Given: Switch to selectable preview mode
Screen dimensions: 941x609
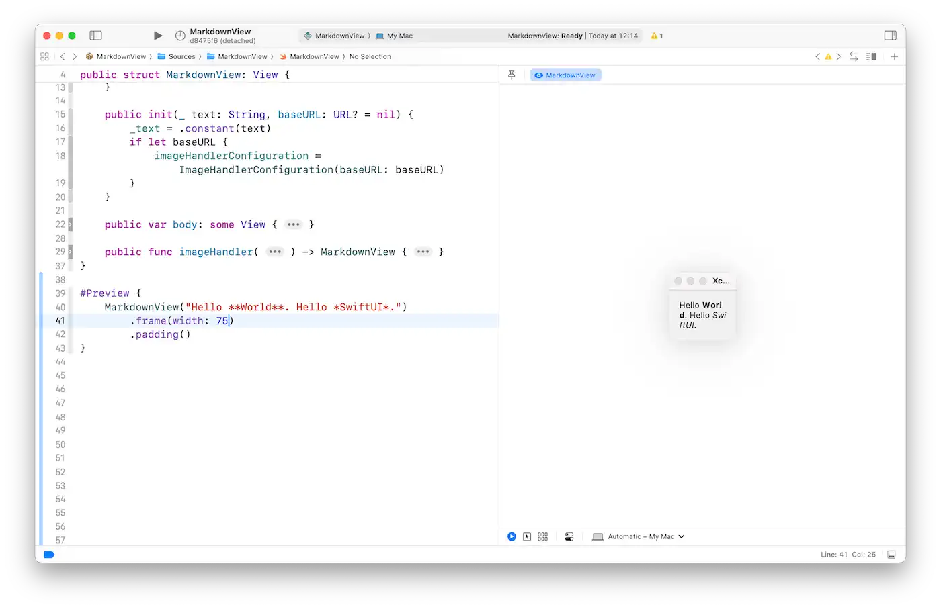Looking at the screenshot, I should (527, 536).
